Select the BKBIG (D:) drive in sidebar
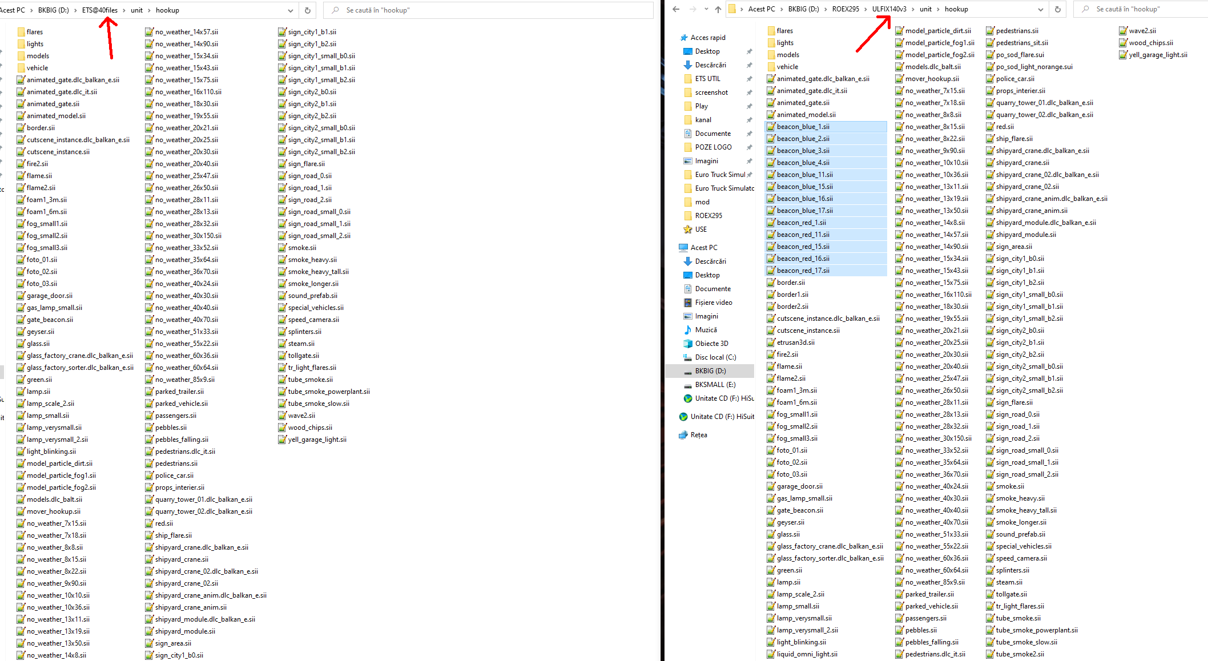The image size is (1208, 661). point(710,371)
